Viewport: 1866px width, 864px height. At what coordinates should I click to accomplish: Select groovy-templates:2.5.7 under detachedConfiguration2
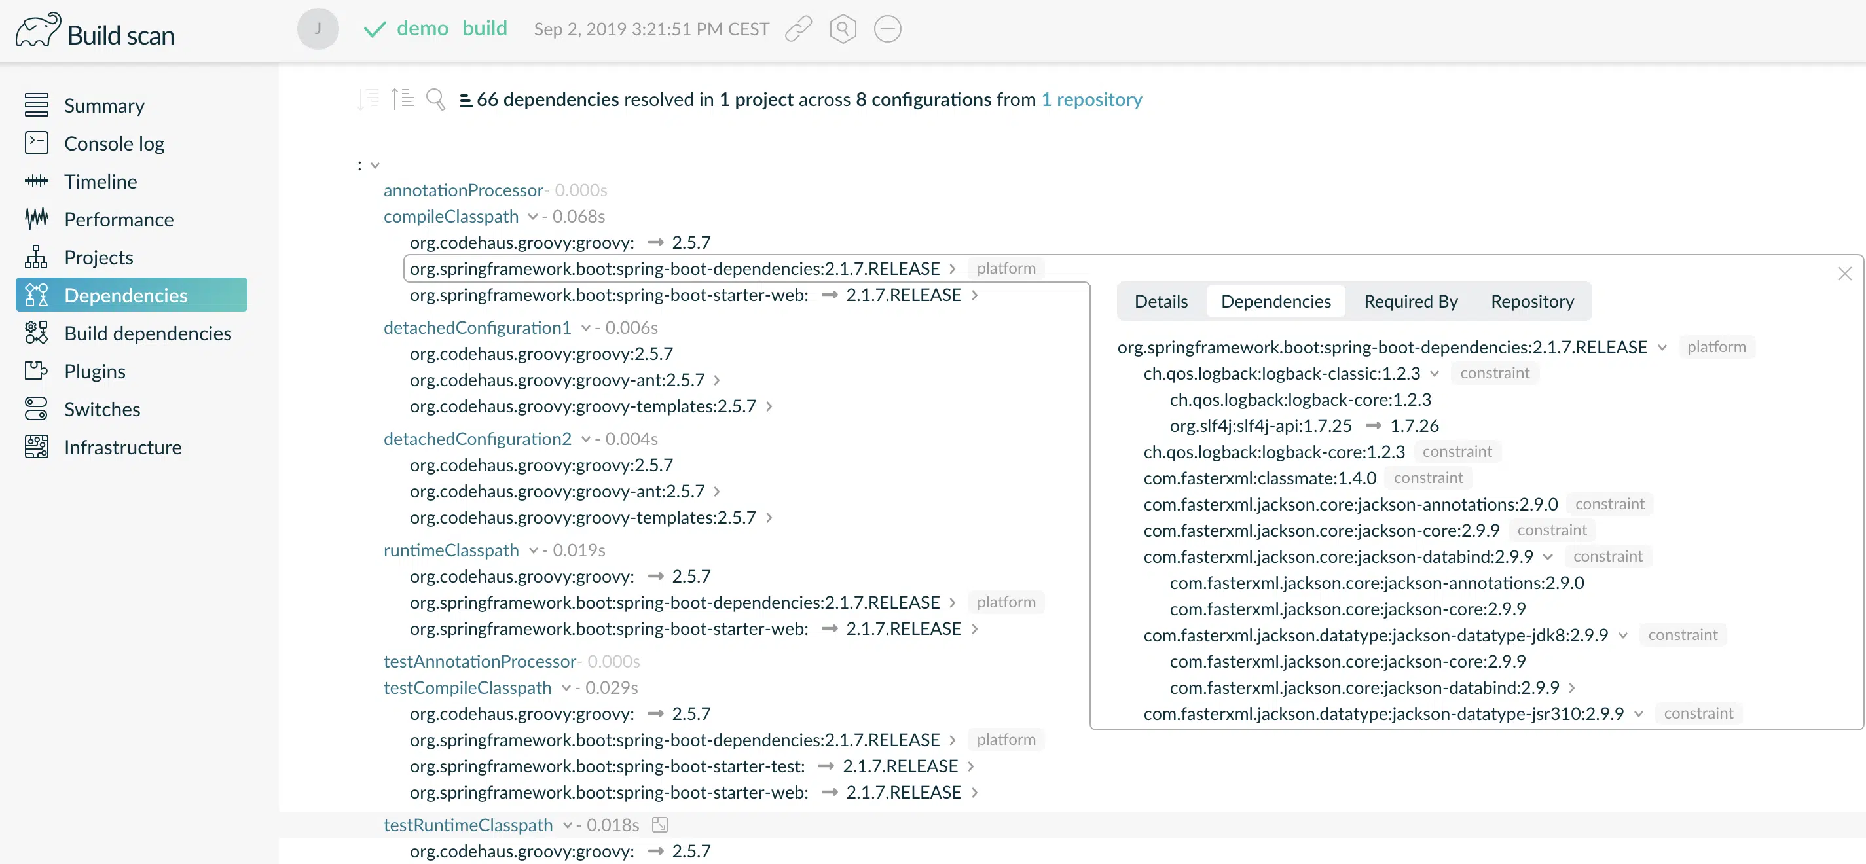click(x=583, y=517)
